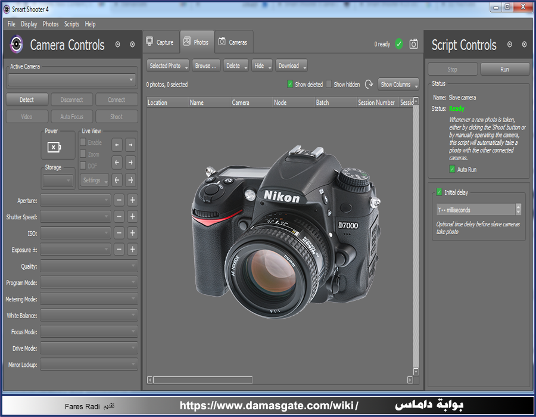
Task: Adjust Initial delay milliseconds spinner
Action: point(518,209)
